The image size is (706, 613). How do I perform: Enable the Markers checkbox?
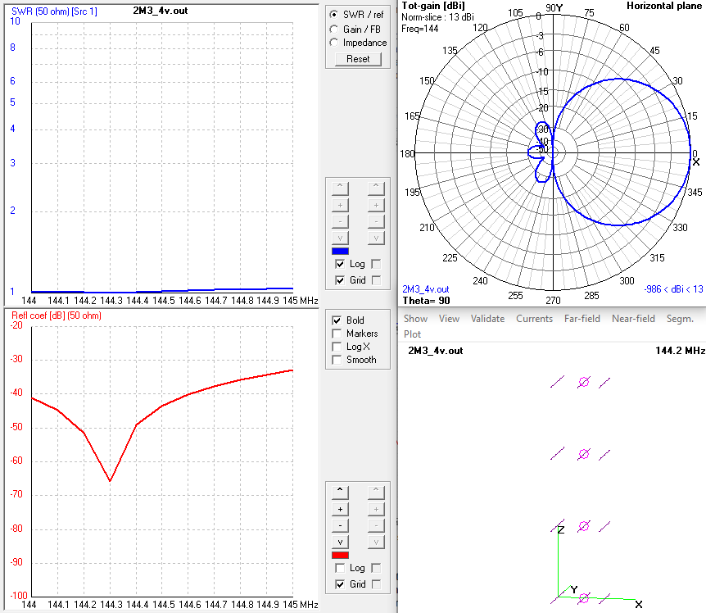point(337,334)
